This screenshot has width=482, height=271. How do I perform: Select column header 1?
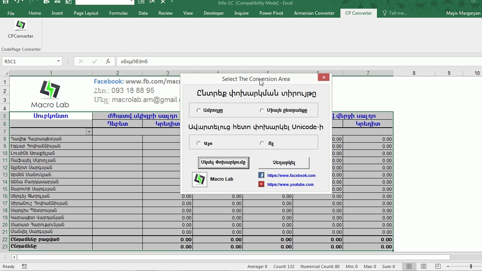pos(51,73)
